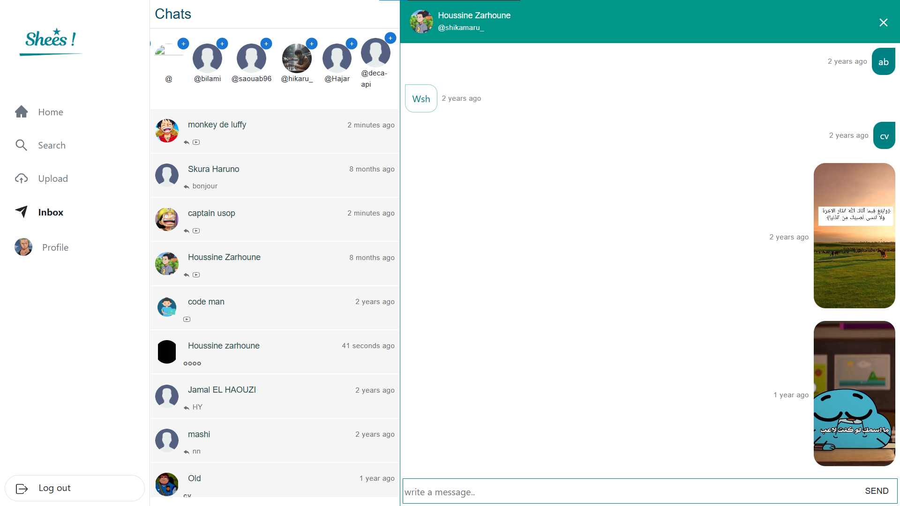The image size is (900, 506).
Task: Follow @bilami using the plus icon
Action: [222, 44]
